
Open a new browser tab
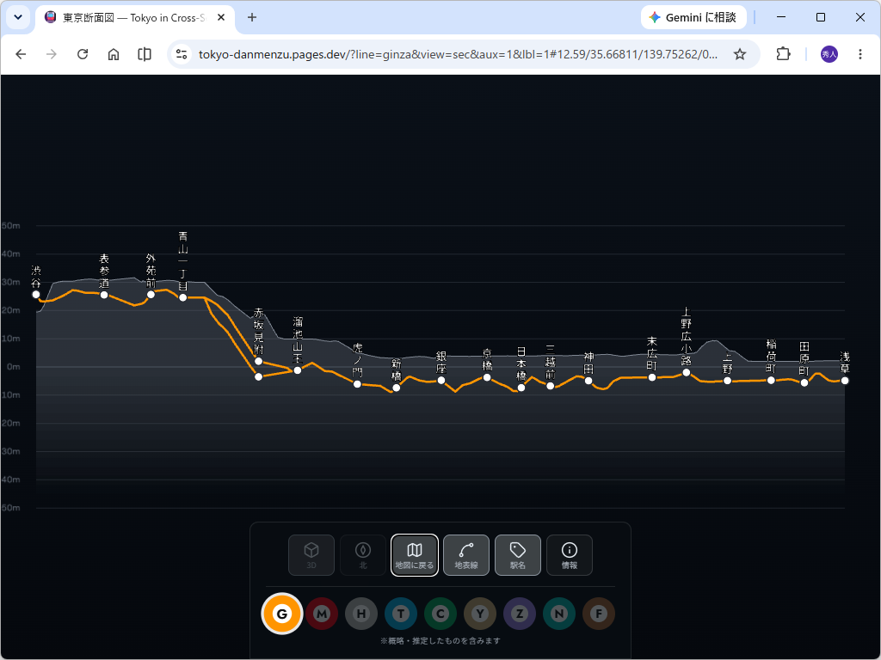tap(252, 17)
